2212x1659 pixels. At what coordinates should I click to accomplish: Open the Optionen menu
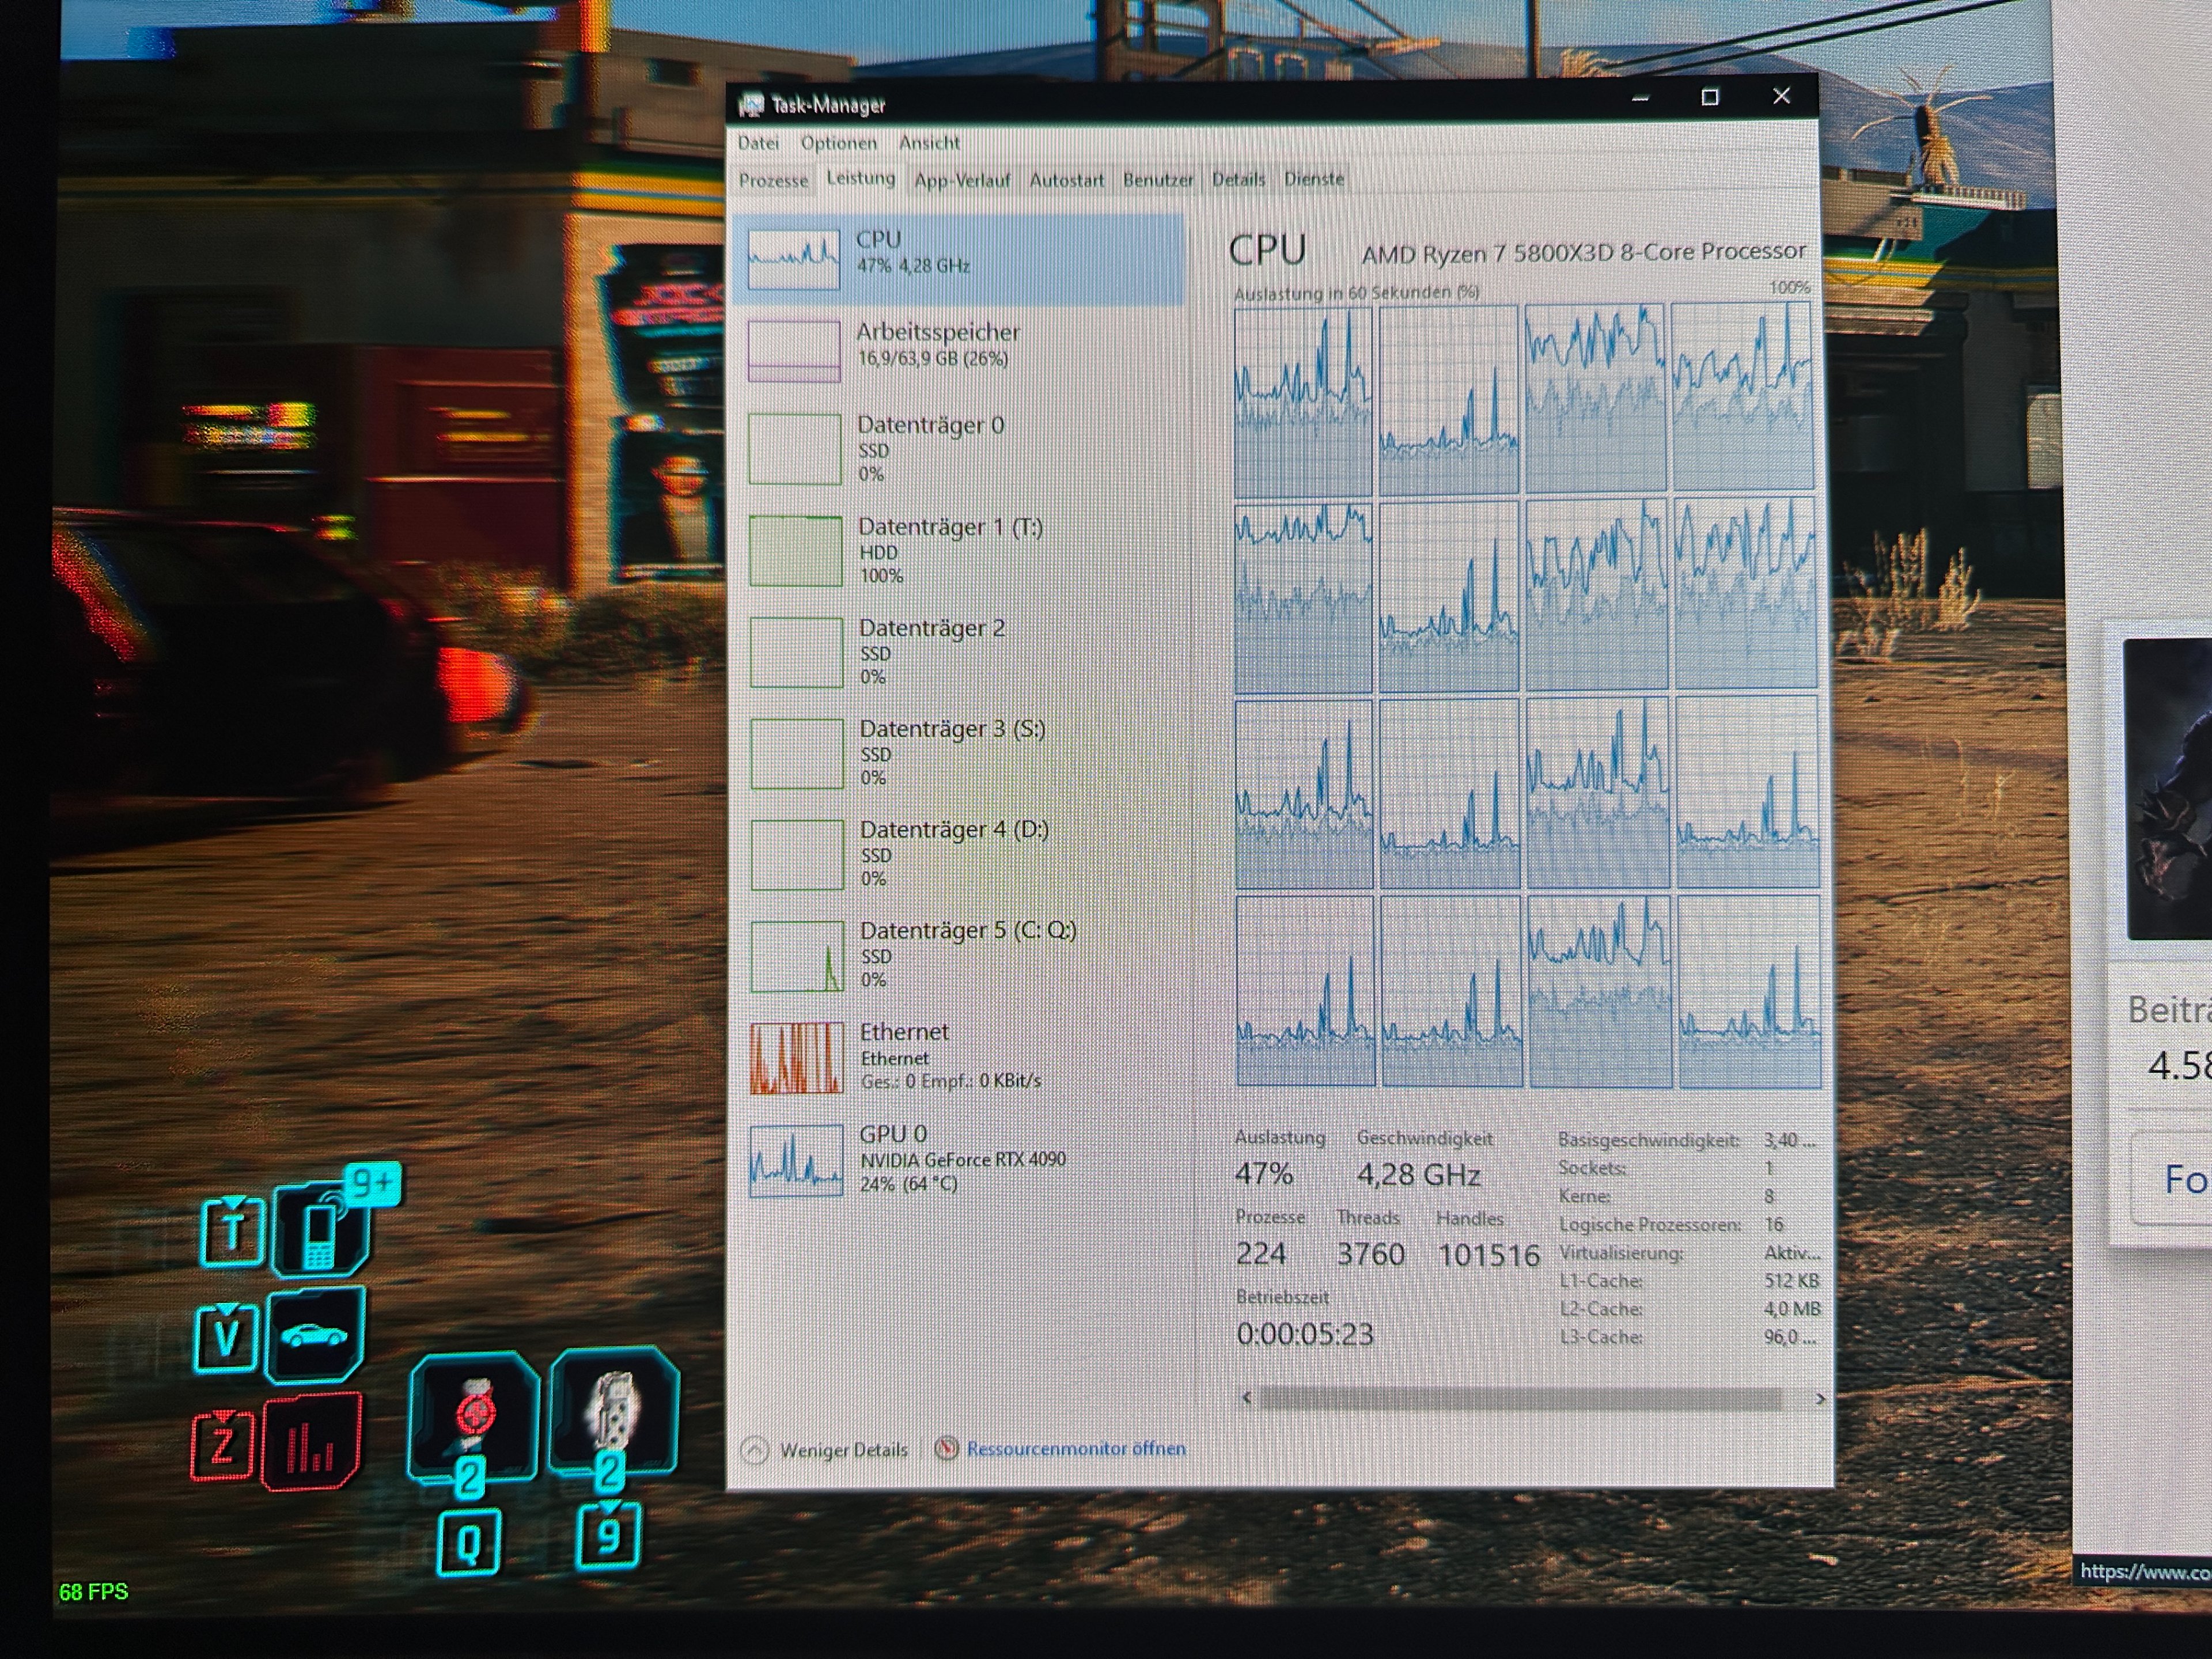(838, 143)
